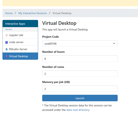Click the Launch button
138x114 pixels.
[80, 98]
